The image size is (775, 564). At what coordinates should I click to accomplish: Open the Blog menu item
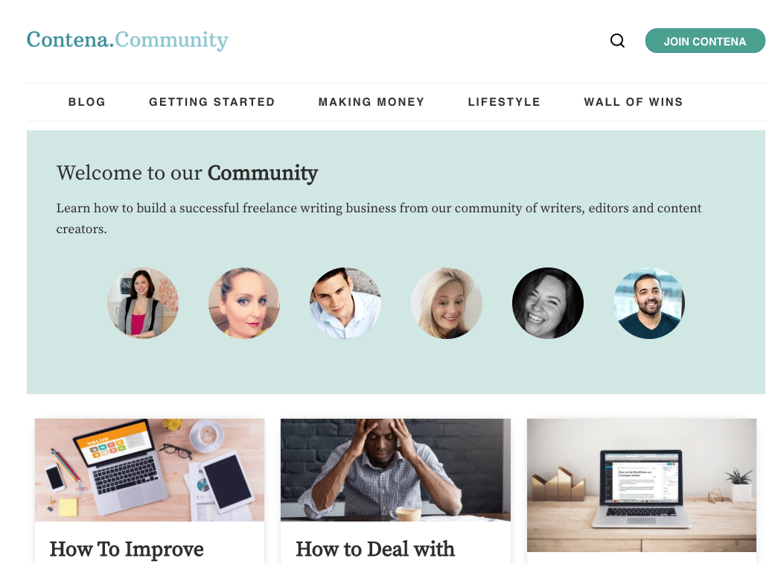click(x=87, y=102)
